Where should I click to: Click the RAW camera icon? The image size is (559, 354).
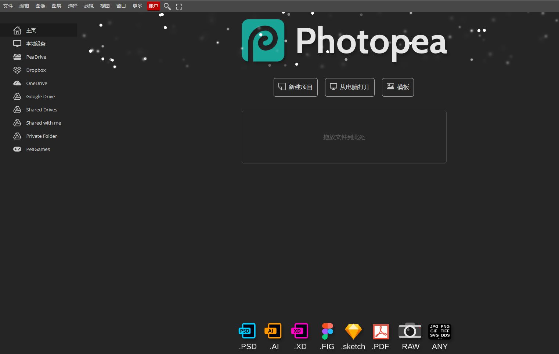[x=410, y=331]
